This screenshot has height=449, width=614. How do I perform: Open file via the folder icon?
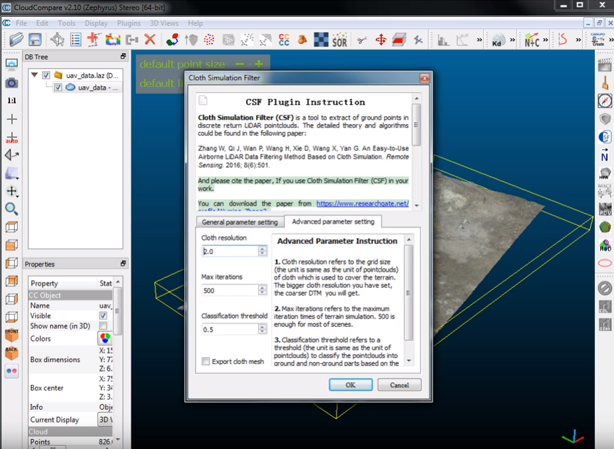coord(17,40)
